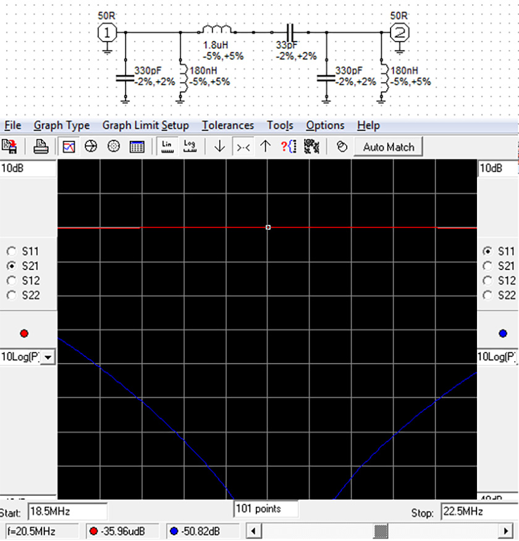Click the scrollbar left arrow
519x541 pixels.
coord(253,531)
